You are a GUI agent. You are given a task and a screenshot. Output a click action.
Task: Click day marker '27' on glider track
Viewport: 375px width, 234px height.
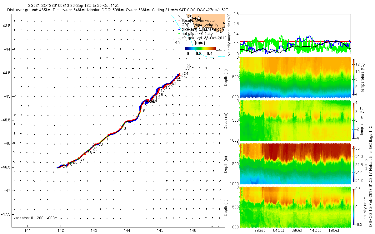pos(82,159)
